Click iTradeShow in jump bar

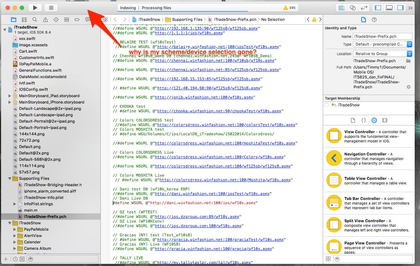point(146,19)
